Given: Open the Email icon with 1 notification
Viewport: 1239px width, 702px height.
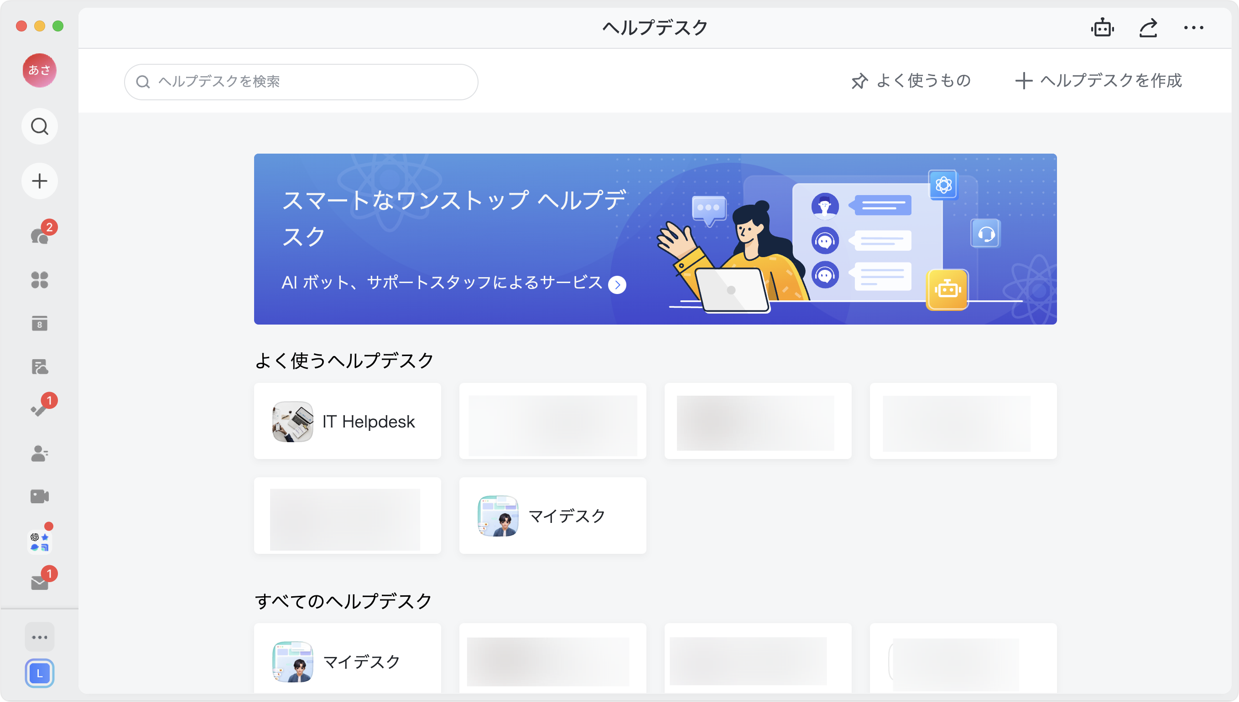Looking at the screenshot, I should [x=40, y=583].
